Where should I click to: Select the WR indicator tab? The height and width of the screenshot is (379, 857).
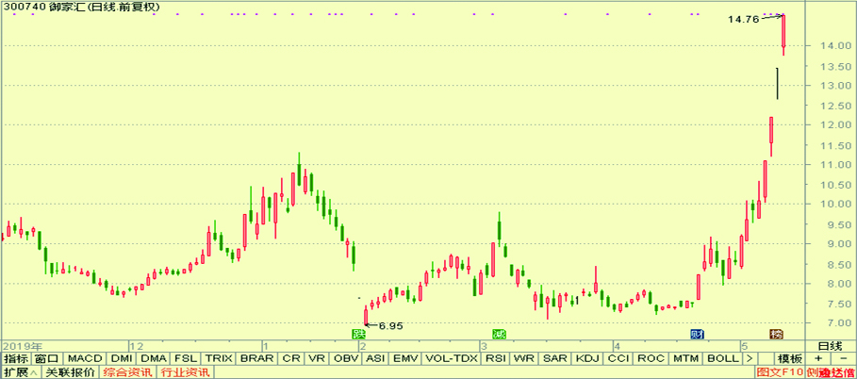525,359
